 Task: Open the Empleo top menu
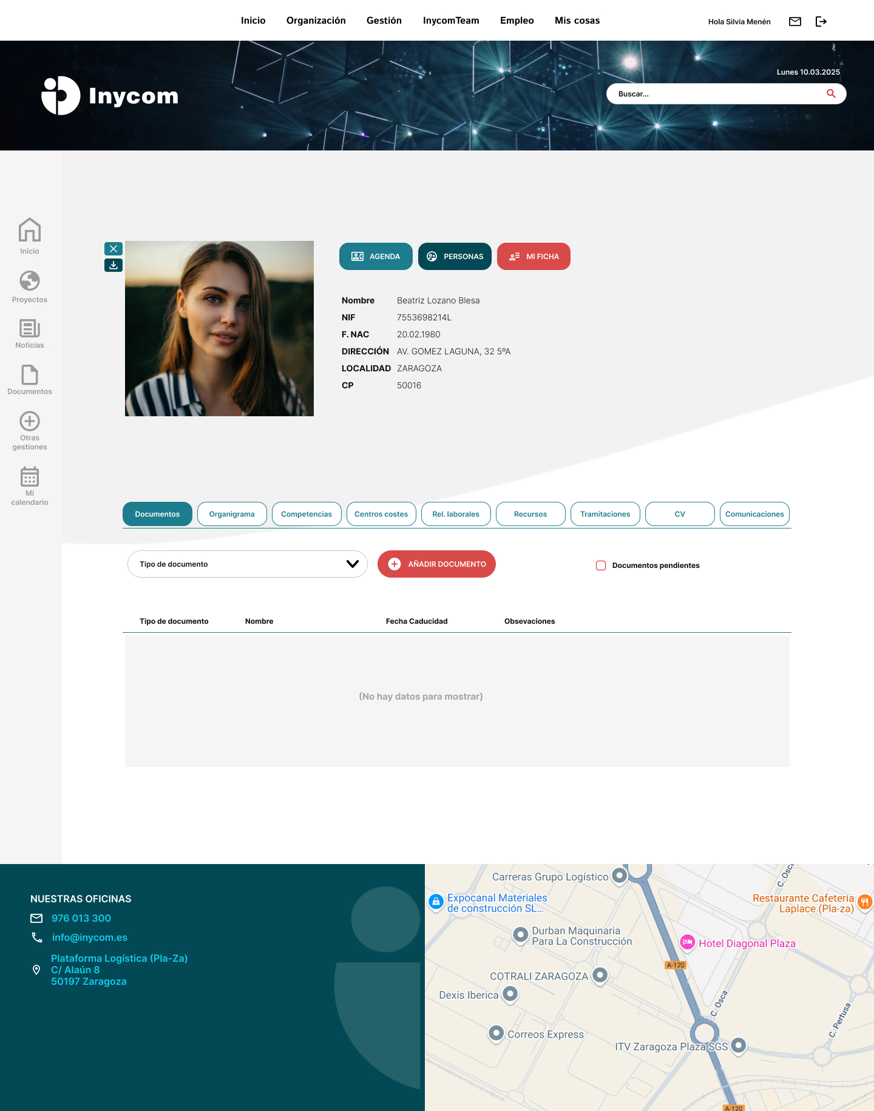(x=517, y=21)
